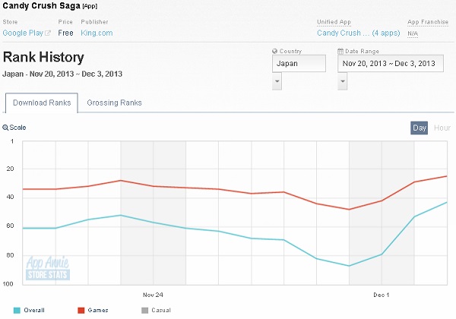Switch to the Download Ranks tab

42,103
